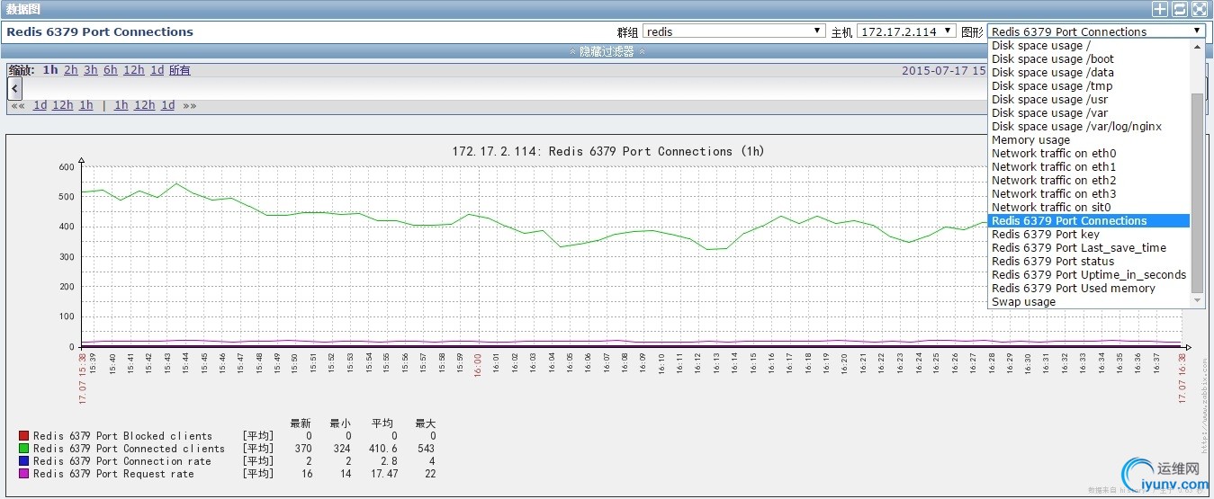Choose Disk space usage /usr
This screenshot has width=1214, height=499.
point(1089,100)
